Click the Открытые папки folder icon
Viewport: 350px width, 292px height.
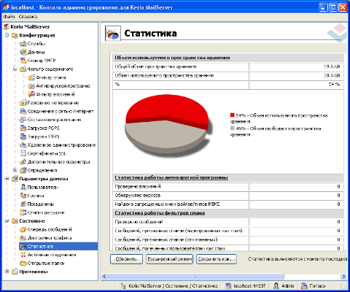(x=23, y=263)
